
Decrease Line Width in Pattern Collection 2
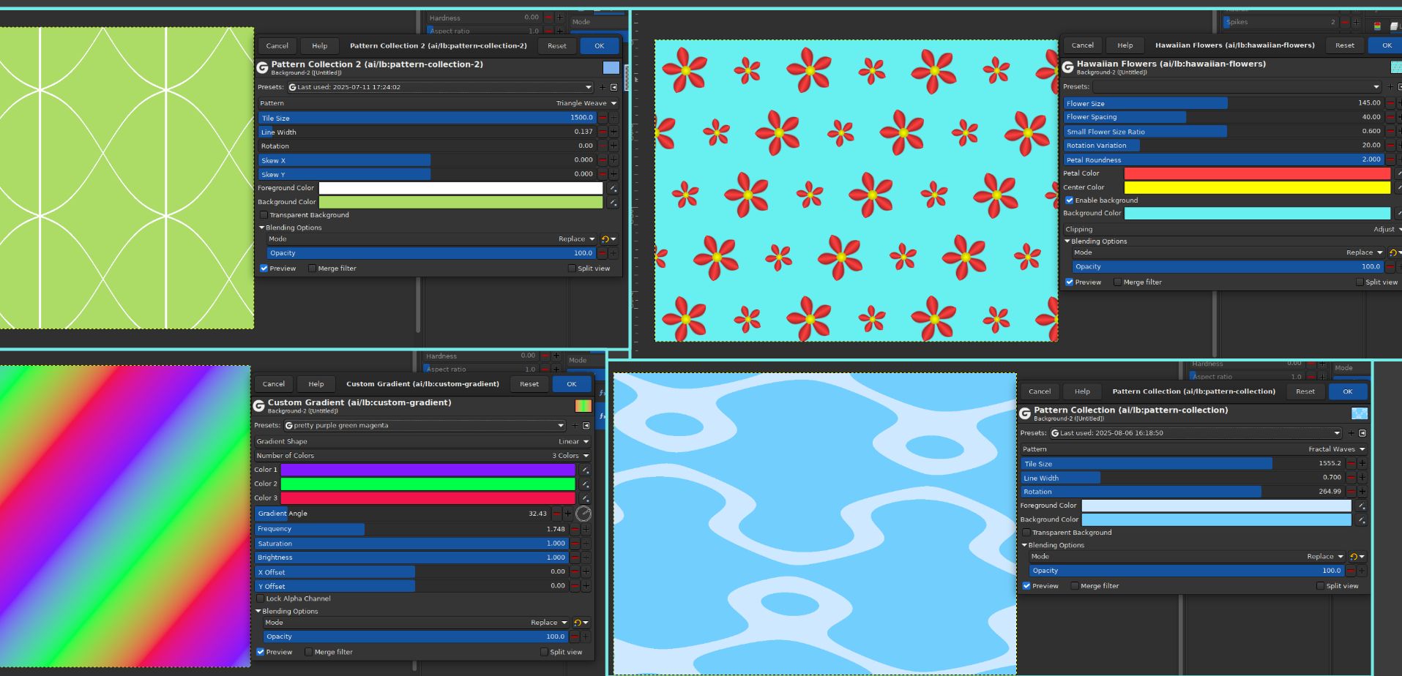click(x=603, y=132)
